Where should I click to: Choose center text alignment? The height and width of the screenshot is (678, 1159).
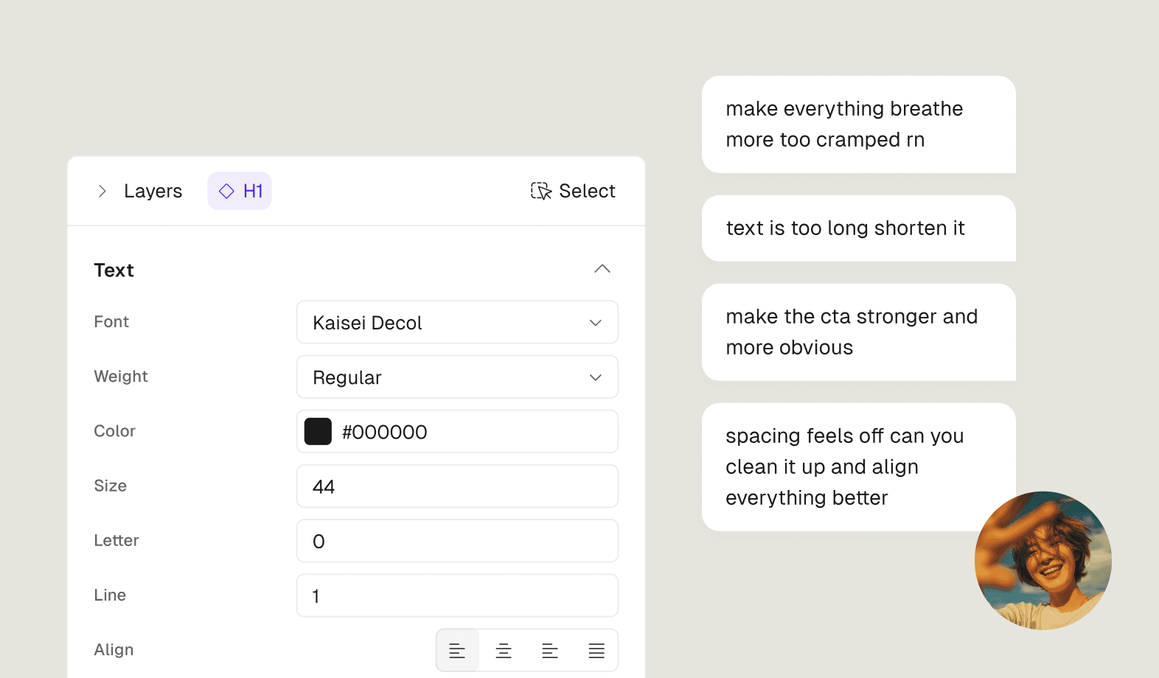point(504,651)
